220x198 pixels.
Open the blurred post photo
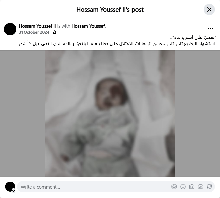(110, 114)
